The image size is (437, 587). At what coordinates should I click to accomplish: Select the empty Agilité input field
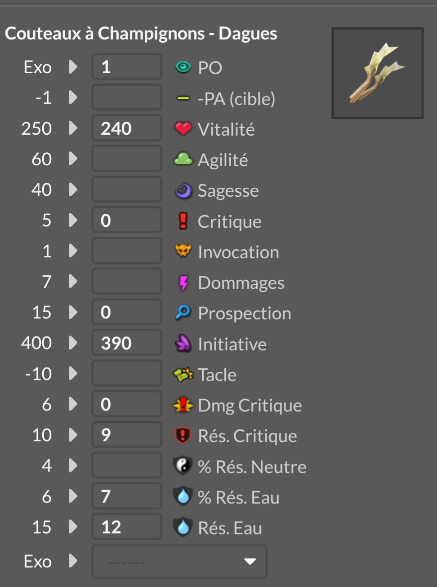[x=127, y=159]
